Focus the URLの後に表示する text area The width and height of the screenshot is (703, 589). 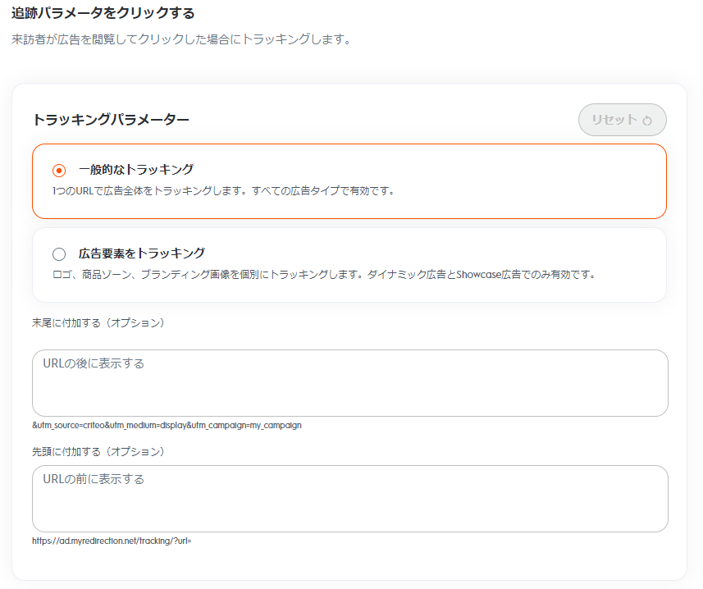point(349,383)
